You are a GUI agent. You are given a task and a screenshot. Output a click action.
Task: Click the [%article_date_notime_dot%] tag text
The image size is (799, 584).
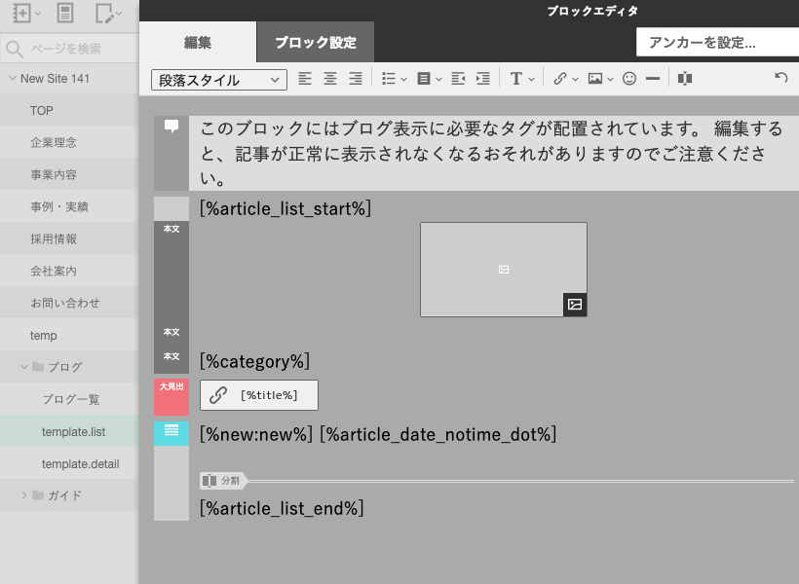click(438, 434)
